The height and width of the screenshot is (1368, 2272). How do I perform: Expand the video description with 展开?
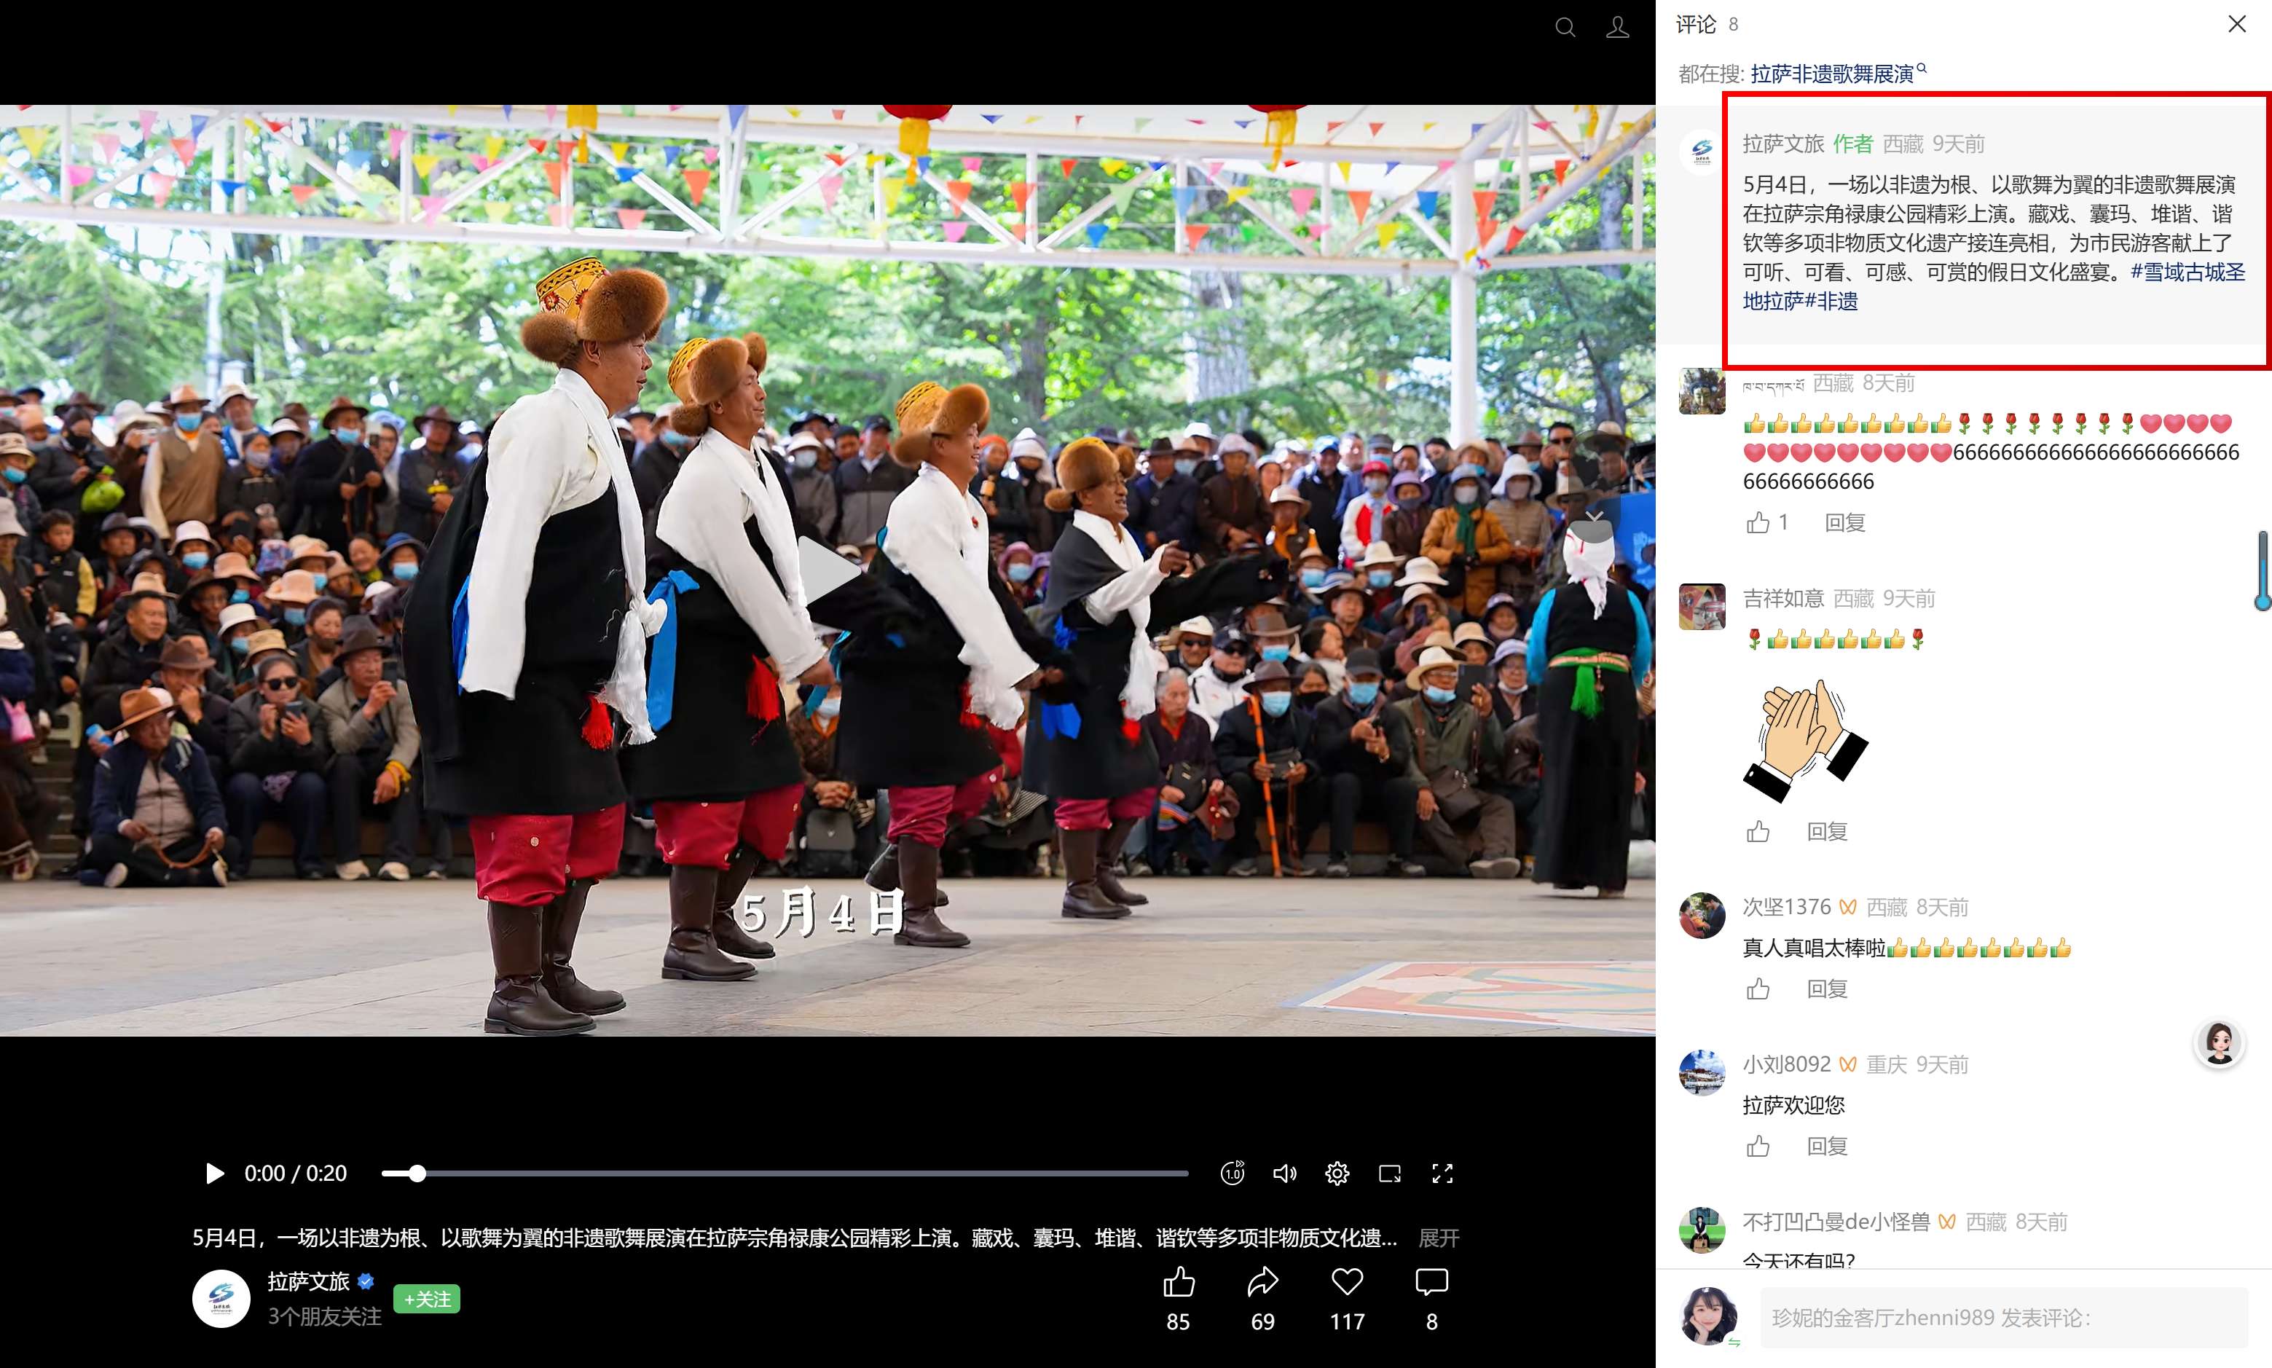coord(1438,1238)
